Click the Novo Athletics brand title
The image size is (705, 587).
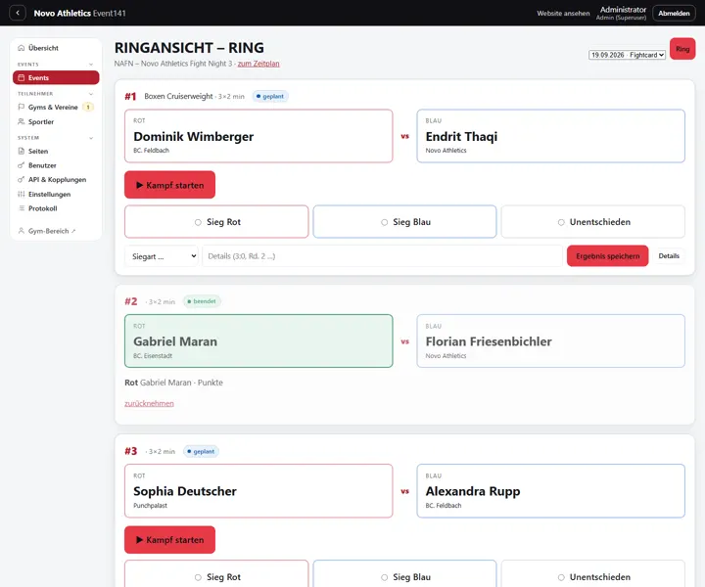(62, 13)
